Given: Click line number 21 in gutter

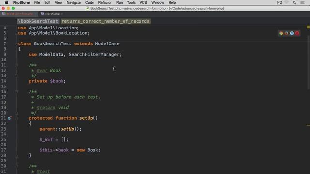Looking at the screenshot, I should [3, 118].
